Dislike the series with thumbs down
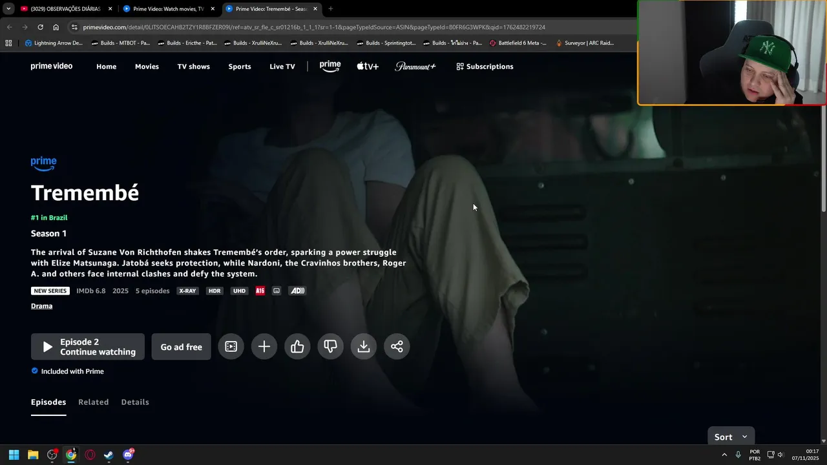 [330, 347]
